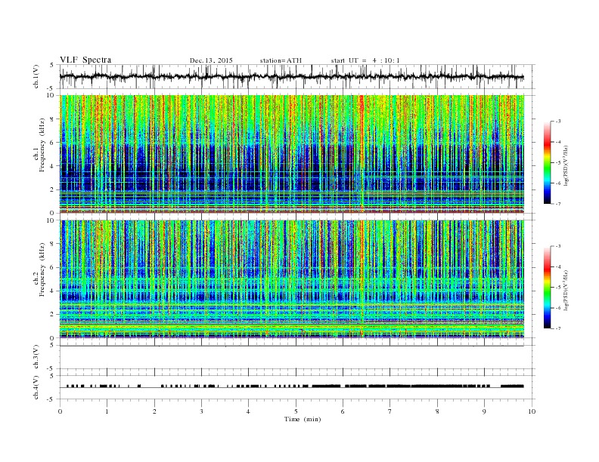The image size is (599, 462).
Task: Click the "-7" tick on ch.1 color bar
Action: coord(558,204)
